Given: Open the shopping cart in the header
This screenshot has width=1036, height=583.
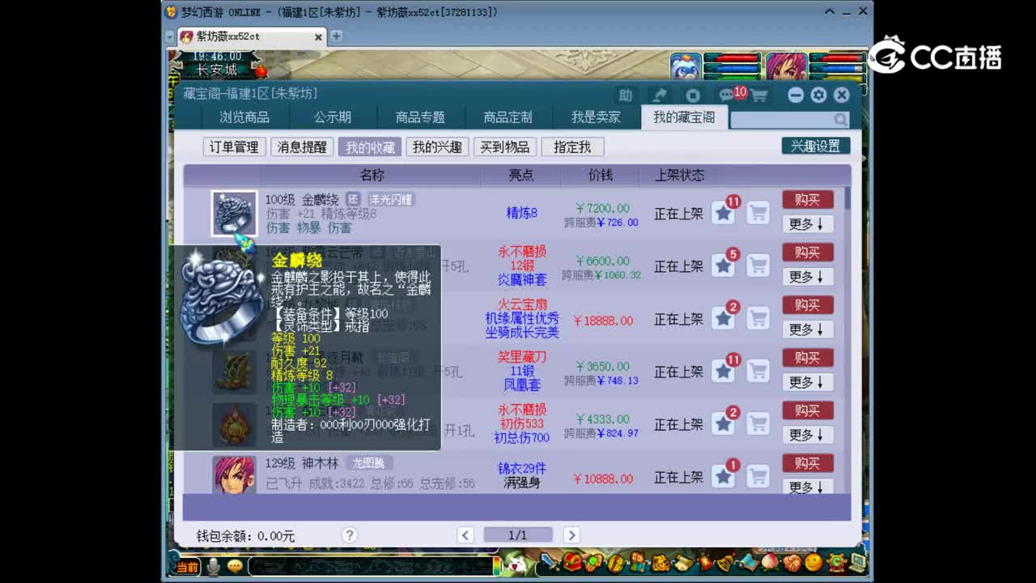Looking at the screenshot, I should 759,96.
